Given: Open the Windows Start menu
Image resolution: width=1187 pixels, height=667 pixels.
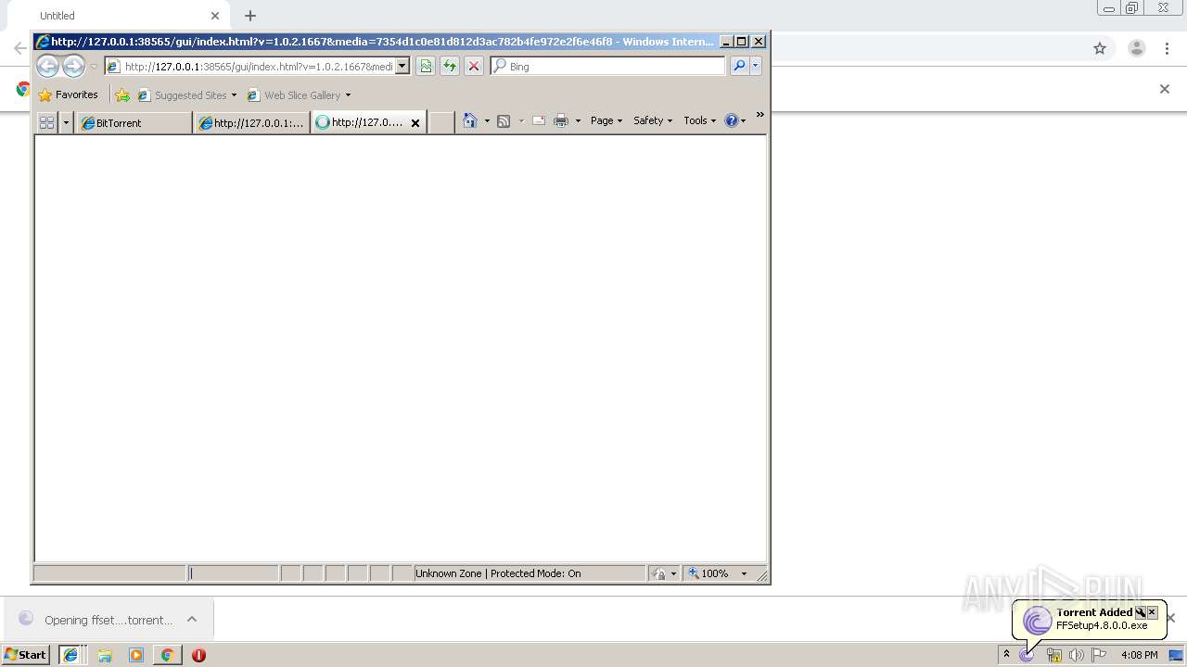Looking at the screenshot, I should coord(26,655).
